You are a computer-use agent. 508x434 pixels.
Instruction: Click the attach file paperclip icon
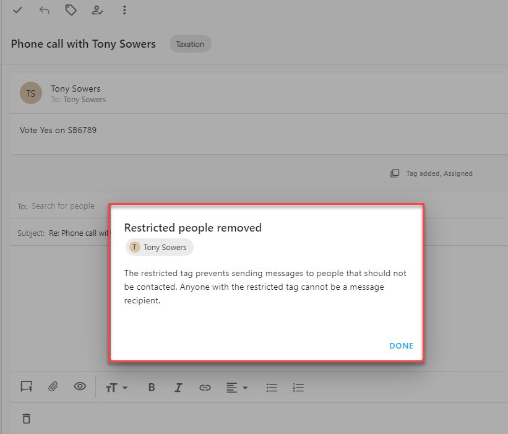pyautogui.click(x=53, y=387)
